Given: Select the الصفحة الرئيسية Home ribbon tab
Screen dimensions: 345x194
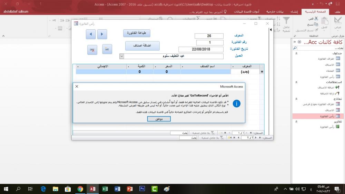Looking at the screenshot, I should pos(315,12).
